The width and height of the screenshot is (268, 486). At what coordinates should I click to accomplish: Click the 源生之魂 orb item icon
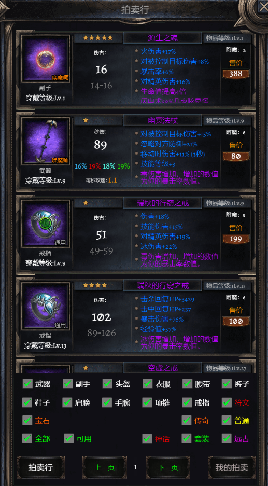[x=46, y=59]
